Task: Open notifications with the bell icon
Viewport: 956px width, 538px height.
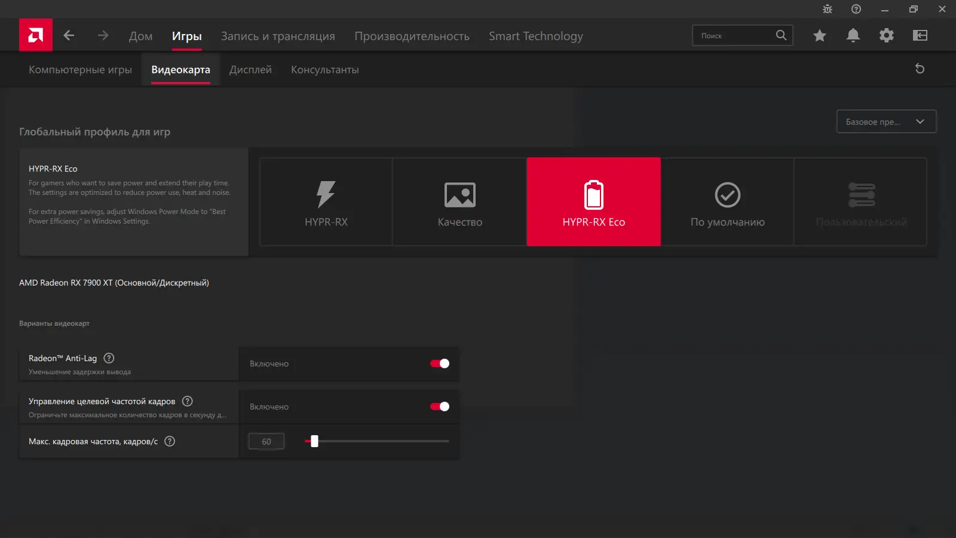Action: point(853,35)
